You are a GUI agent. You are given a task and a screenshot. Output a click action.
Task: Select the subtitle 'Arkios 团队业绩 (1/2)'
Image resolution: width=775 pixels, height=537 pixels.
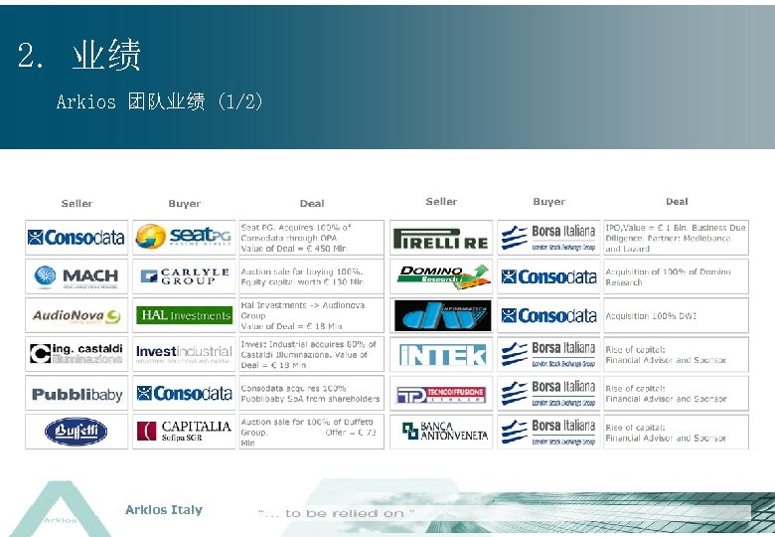coord(159,101)
